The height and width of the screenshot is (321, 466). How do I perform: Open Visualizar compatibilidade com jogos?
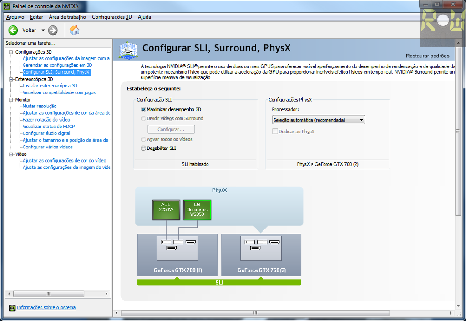pos(59,92)
